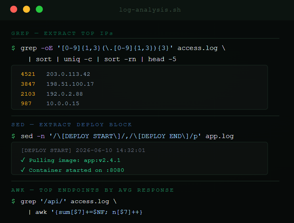
Task: Click the green maximize window button
Action: 39,9
